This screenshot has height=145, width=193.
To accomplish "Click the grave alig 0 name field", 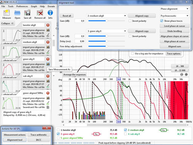I will [33, 59].
